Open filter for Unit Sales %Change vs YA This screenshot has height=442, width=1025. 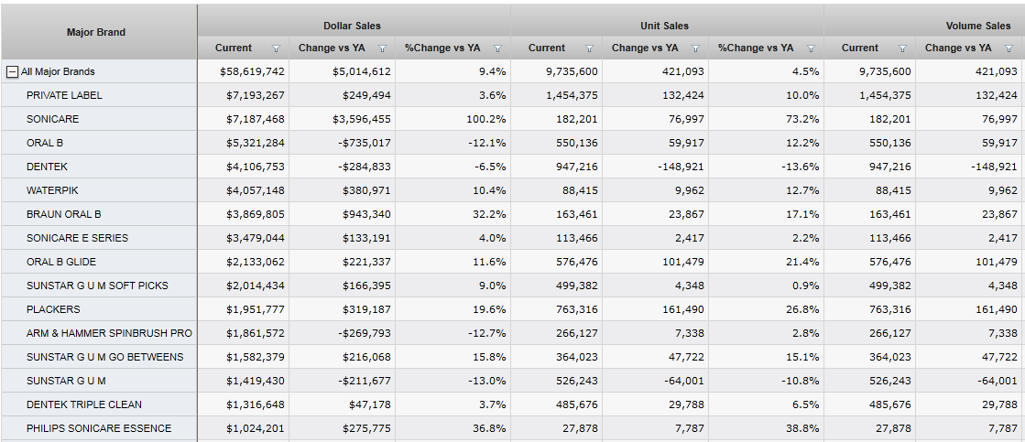811,49
